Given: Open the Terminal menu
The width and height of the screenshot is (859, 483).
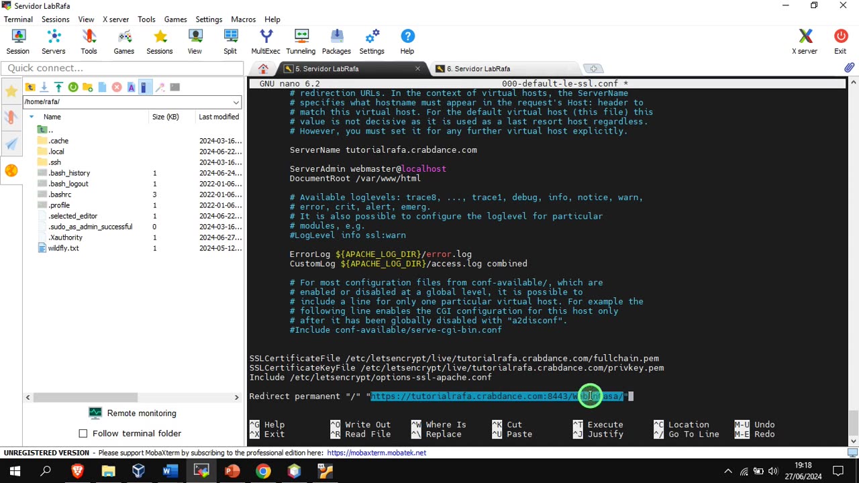Looking at the screenshot, I should click(18, 19).
